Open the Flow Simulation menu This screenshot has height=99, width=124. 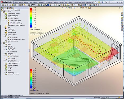48,2
